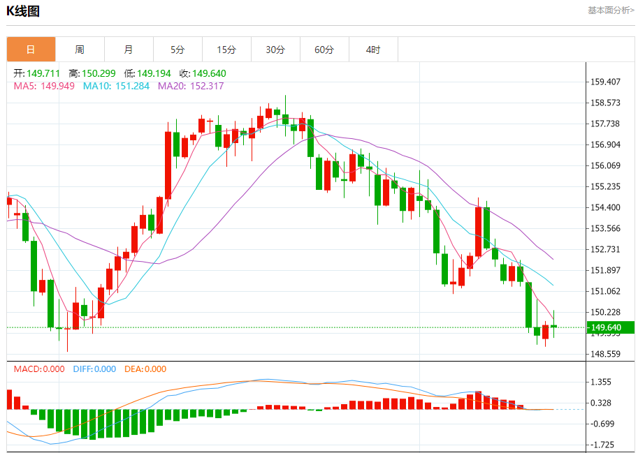
Task: Click the 157.738 price axis label
Action: coord(605,124)
